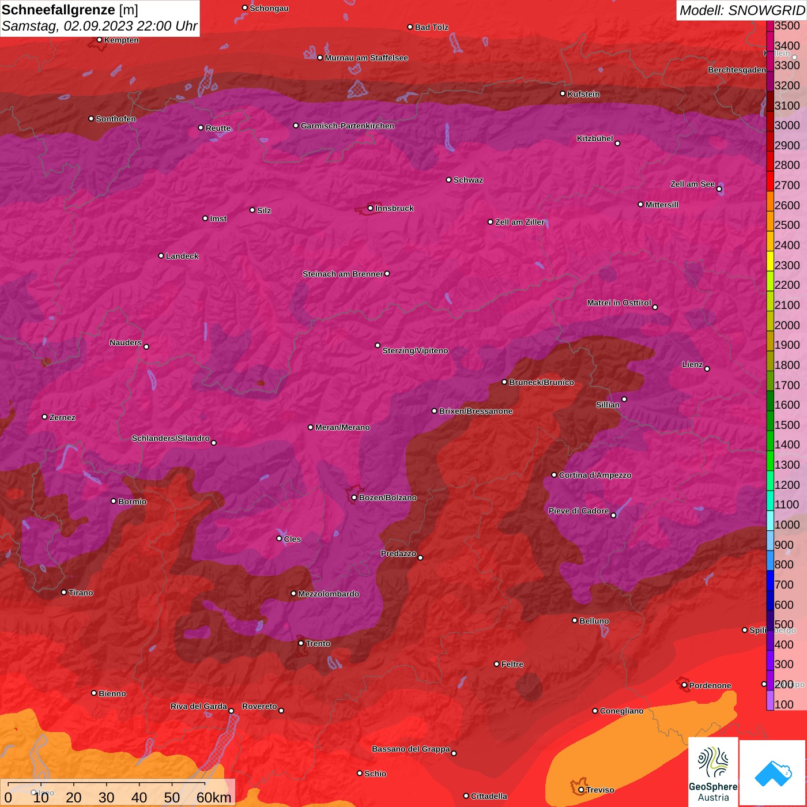Click the Kempten city marker dot
This screenshot has height=807, width=807.
pyautogui.click(x=99, y=40)
